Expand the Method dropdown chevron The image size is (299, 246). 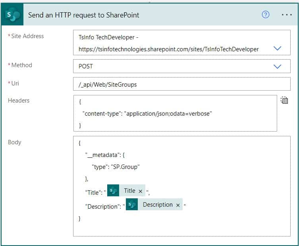tap(277, 66)
